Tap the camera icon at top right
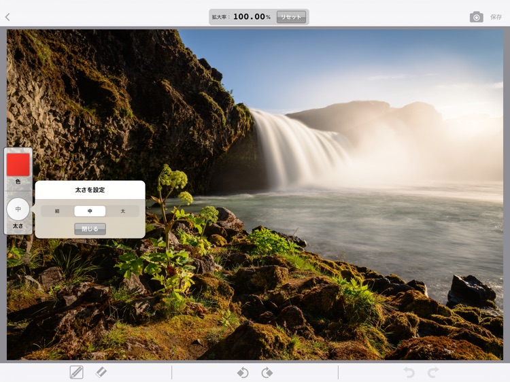 click(x=476, y=17)
